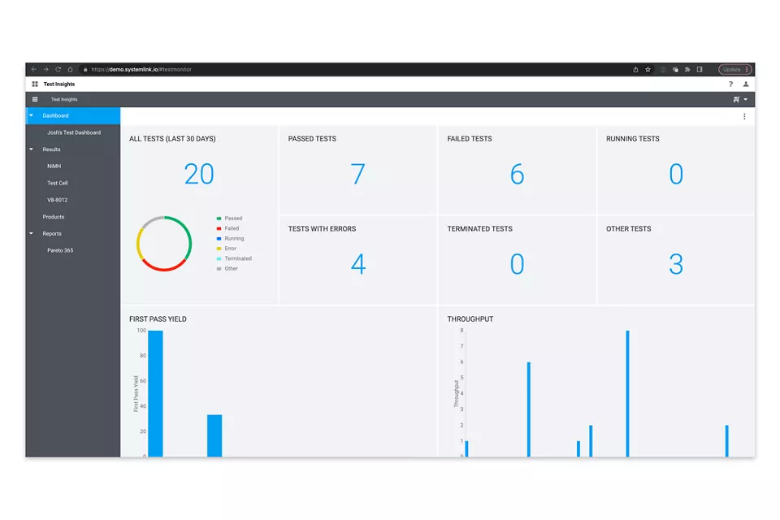This screenshot has width=780, height=520.
Task: Open the apps grid icon beside Test Insights
Action: [34, 84]
